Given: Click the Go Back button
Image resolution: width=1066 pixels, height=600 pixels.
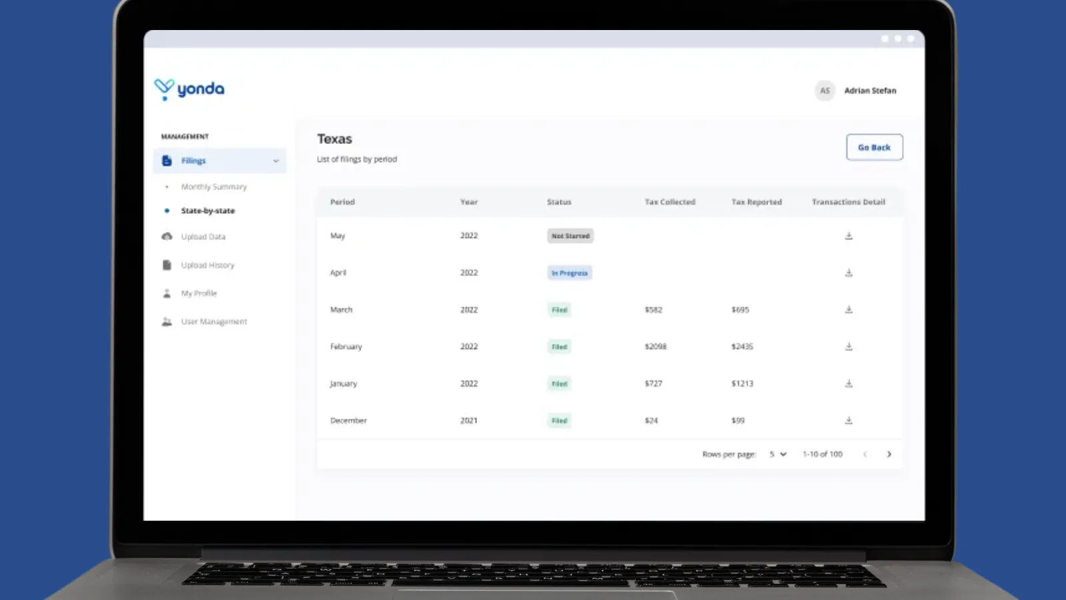Looking at the screenshot, I should click(874, 147).
